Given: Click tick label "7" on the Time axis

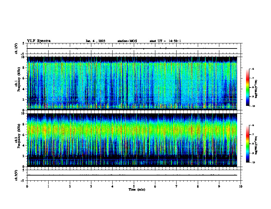Looking at the screenshot, I should tap(177, 186).
